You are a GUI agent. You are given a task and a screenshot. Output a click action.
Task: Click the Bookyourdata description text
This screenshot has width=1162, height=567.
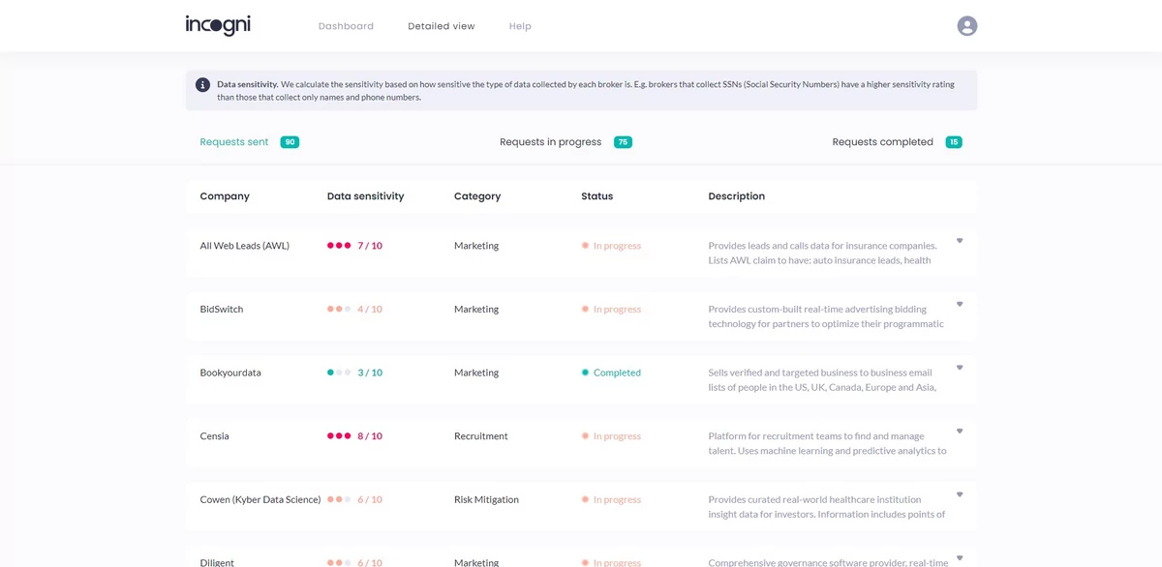click(x=822, y=379)
